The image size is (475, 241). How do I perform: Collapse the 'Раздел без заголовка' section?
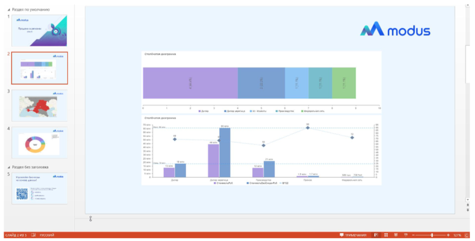[9, 167]
